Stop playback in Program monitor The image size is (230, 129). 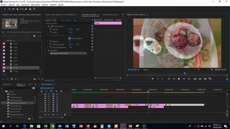point(179,79)
